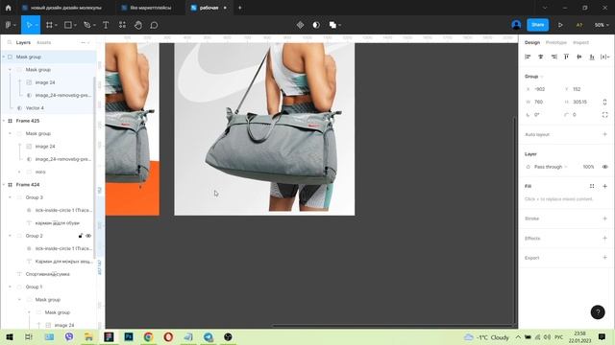Open the Help button
This screenshot has height=345, width=615.
click(598, 312)
